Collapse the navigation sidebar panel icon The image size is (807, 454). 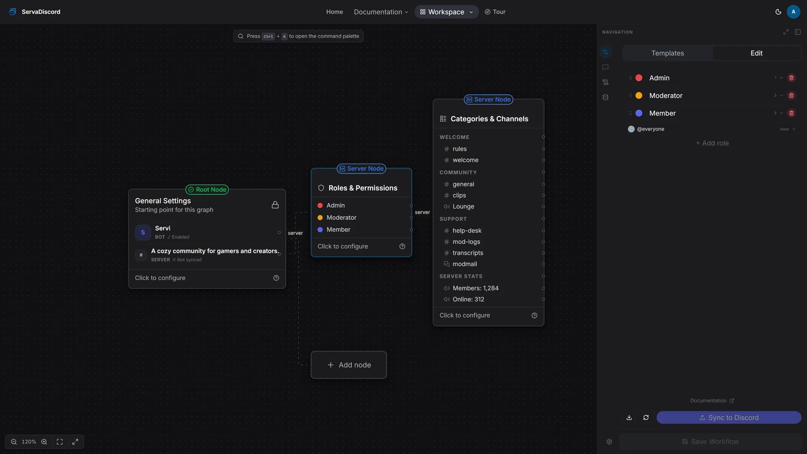click(797, 32)
